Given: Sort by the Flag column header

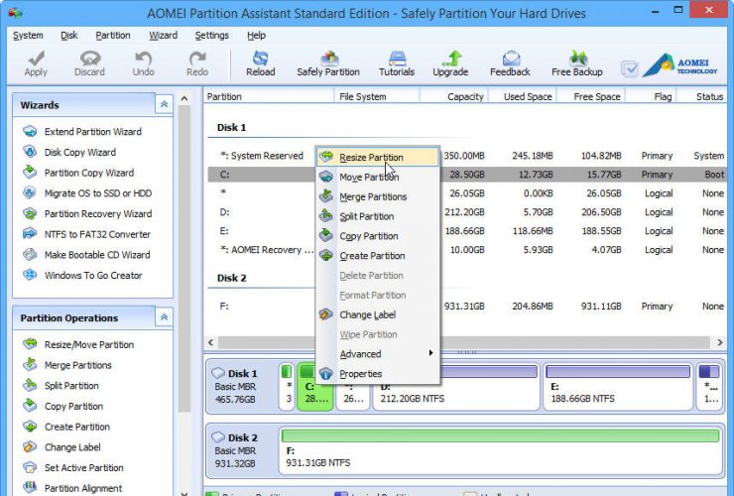Looking at the screenshot, I should click(651, 96).
